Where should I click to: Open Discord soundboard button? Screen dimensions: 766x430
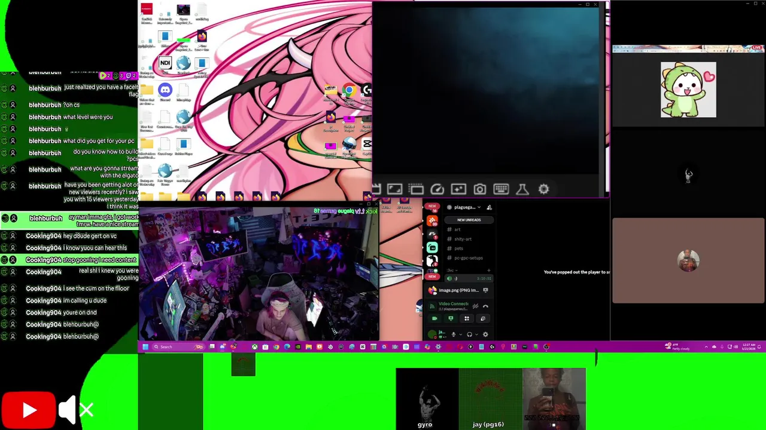[483, 318]
